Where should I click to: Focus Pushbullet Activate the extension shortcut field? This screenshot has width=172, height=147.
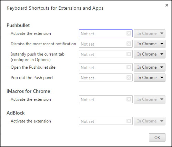pos(106,33)
